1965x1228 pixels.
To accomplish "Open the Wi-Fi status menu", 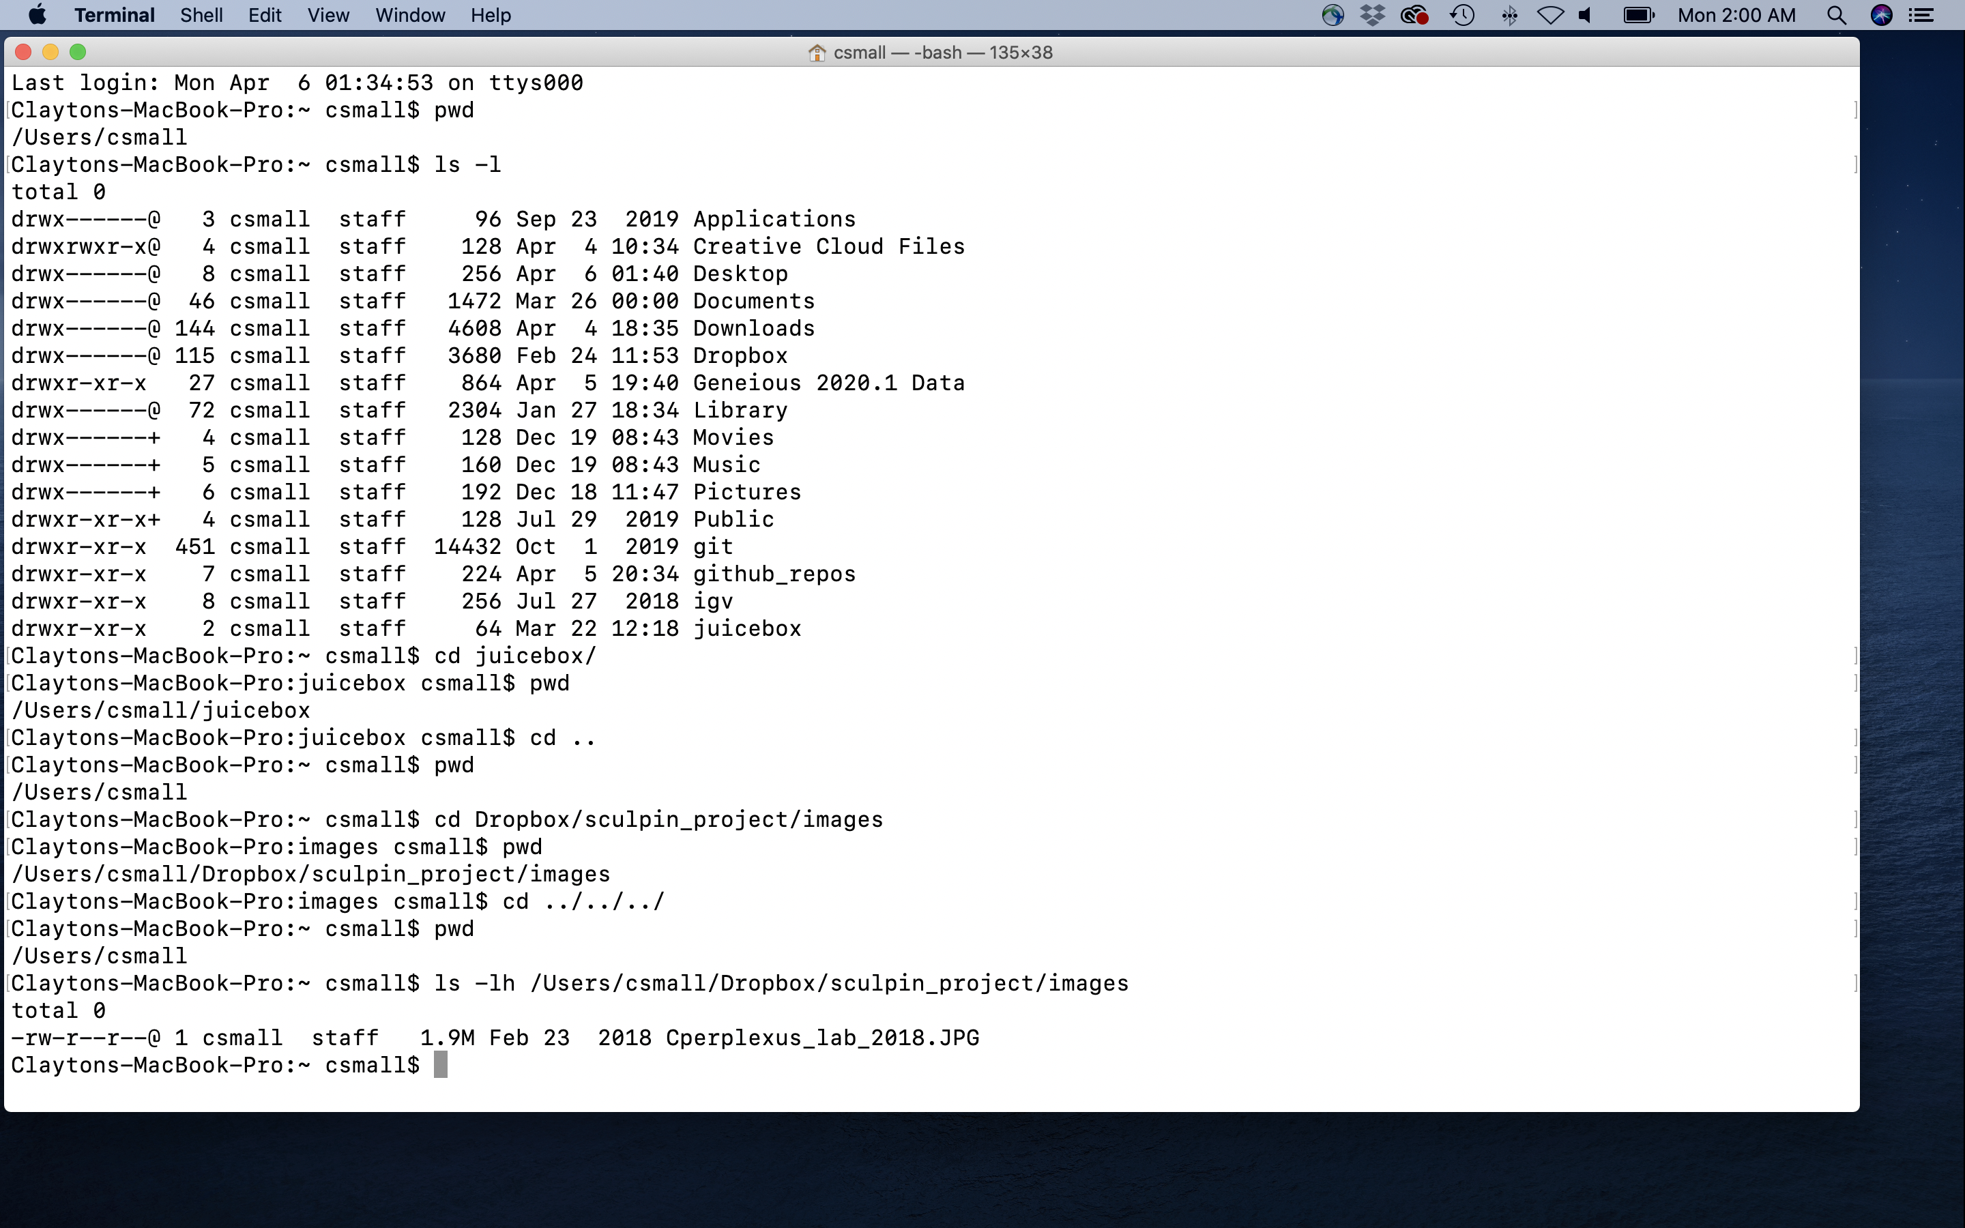I will pyautogui.click(x=1550, y=14).
